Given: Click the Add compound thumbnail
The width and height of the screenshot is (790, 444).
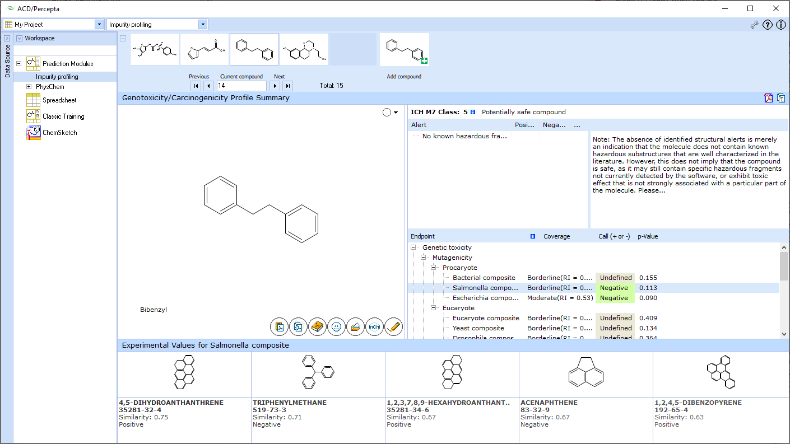Looking at the screenshot, I should tap(404, 50).
